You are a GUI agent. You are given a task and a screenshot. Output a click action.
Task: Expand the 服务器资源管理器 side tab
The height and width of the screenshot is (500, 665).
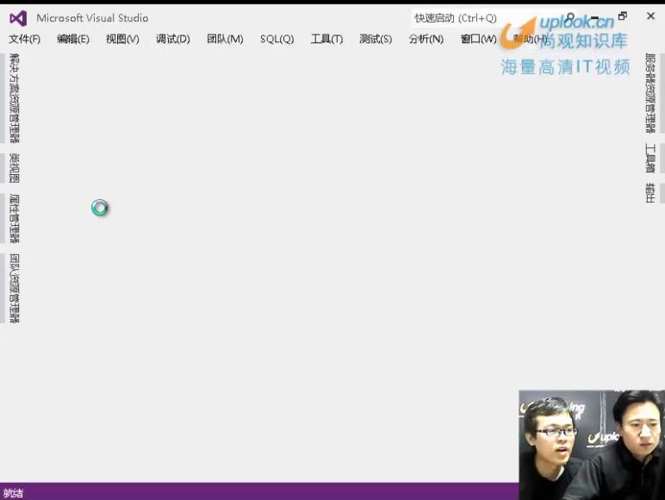[x=650, y=93]
